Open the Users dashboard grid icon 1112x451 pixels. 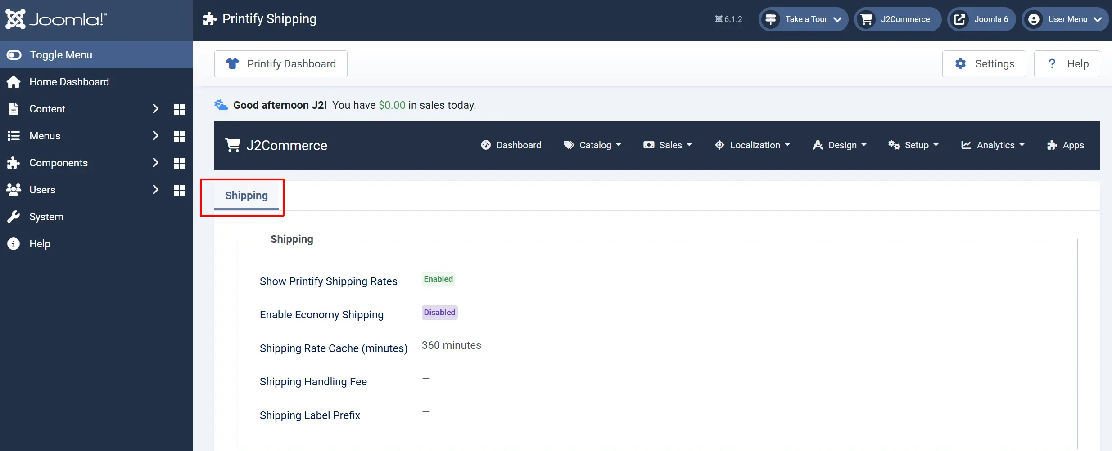[x=179, y=190]
